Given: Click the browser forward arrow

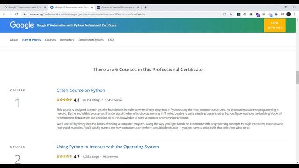Looking at the screenshot, I should tap(10, 14).
